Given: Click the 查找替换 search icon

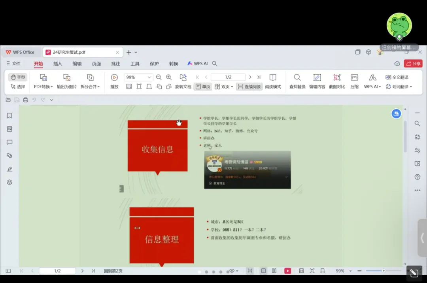Looking at the screenshot, I should 297,78.
